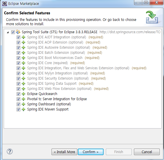This screenshot has width=164, height=160.
Task: Select the Spring Tool Suite (STS) for Eclipse 3.8.3.RELEASE row
Action: point(60,32)
